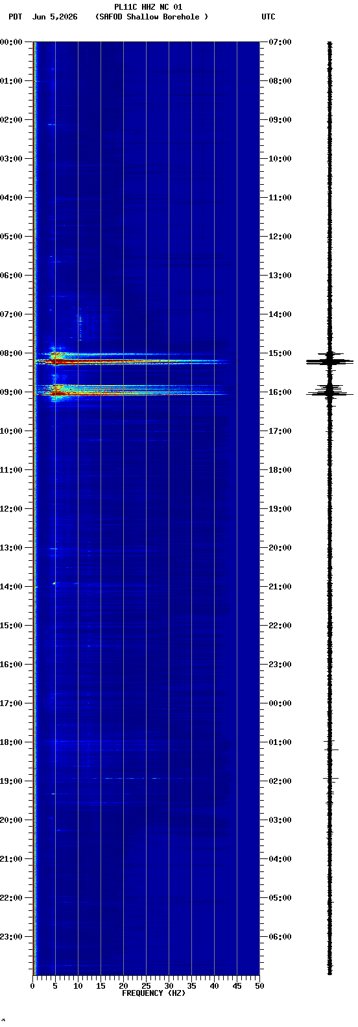The height and width of the screenshot is (1027, 358).
Task: Click the 08:00 PDT time tick label
Action: (x=11, y=353)
